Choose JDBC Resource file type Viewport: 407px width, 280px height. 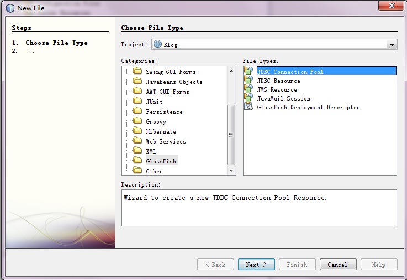click(x=278, y=81)
